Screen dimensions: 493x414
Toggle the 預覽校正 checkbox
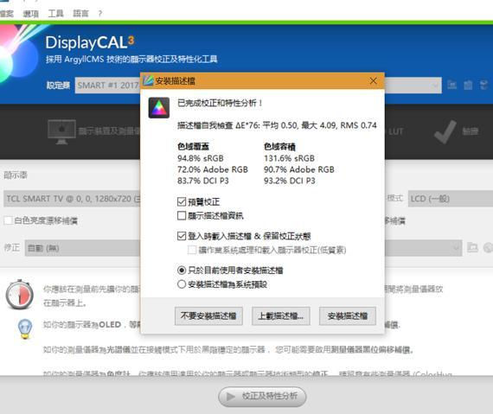(x=182, y=201)
